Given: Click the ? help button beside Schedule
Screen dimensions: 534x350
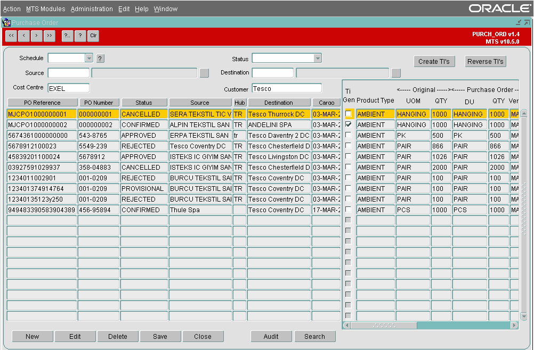Looking at the screenshot, I should pyautogui.click(x=100, y=59).
